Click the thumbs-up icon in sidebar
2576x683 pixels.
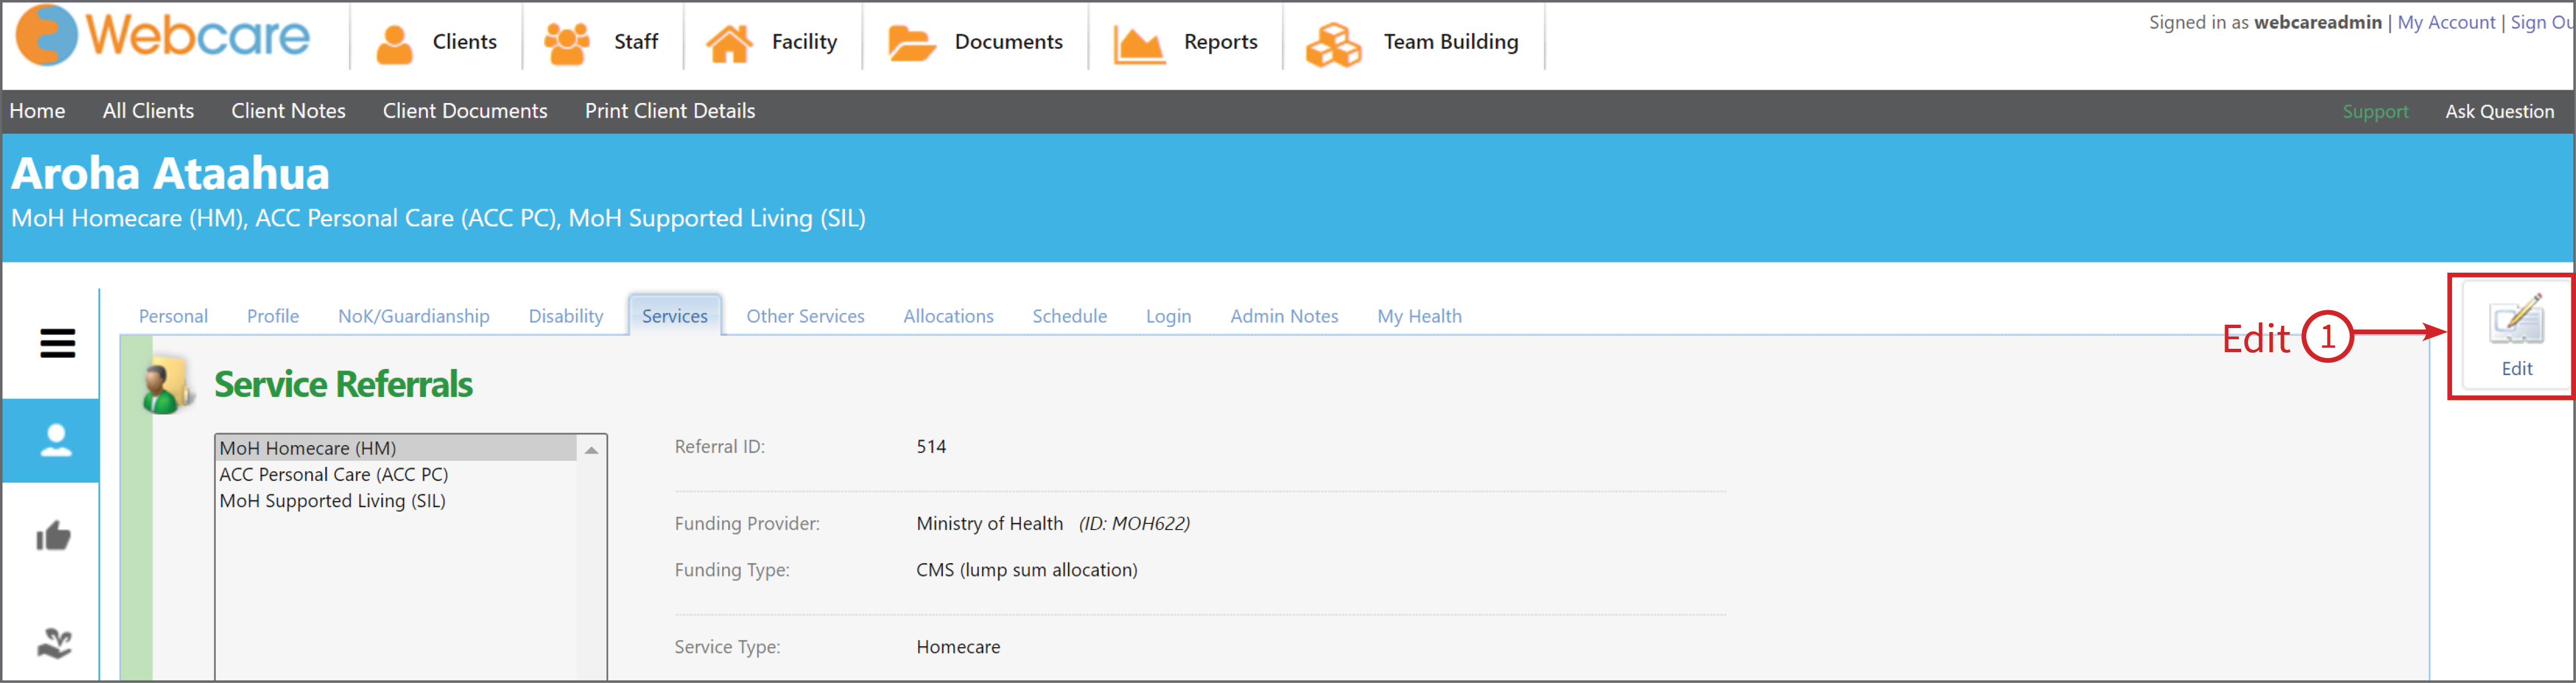coord(53,536)
